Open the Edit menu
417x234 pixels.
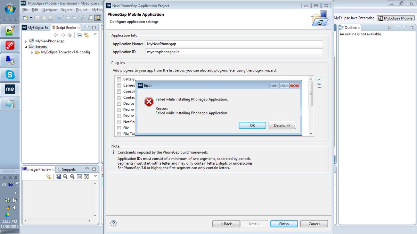[x=35, y=10]
